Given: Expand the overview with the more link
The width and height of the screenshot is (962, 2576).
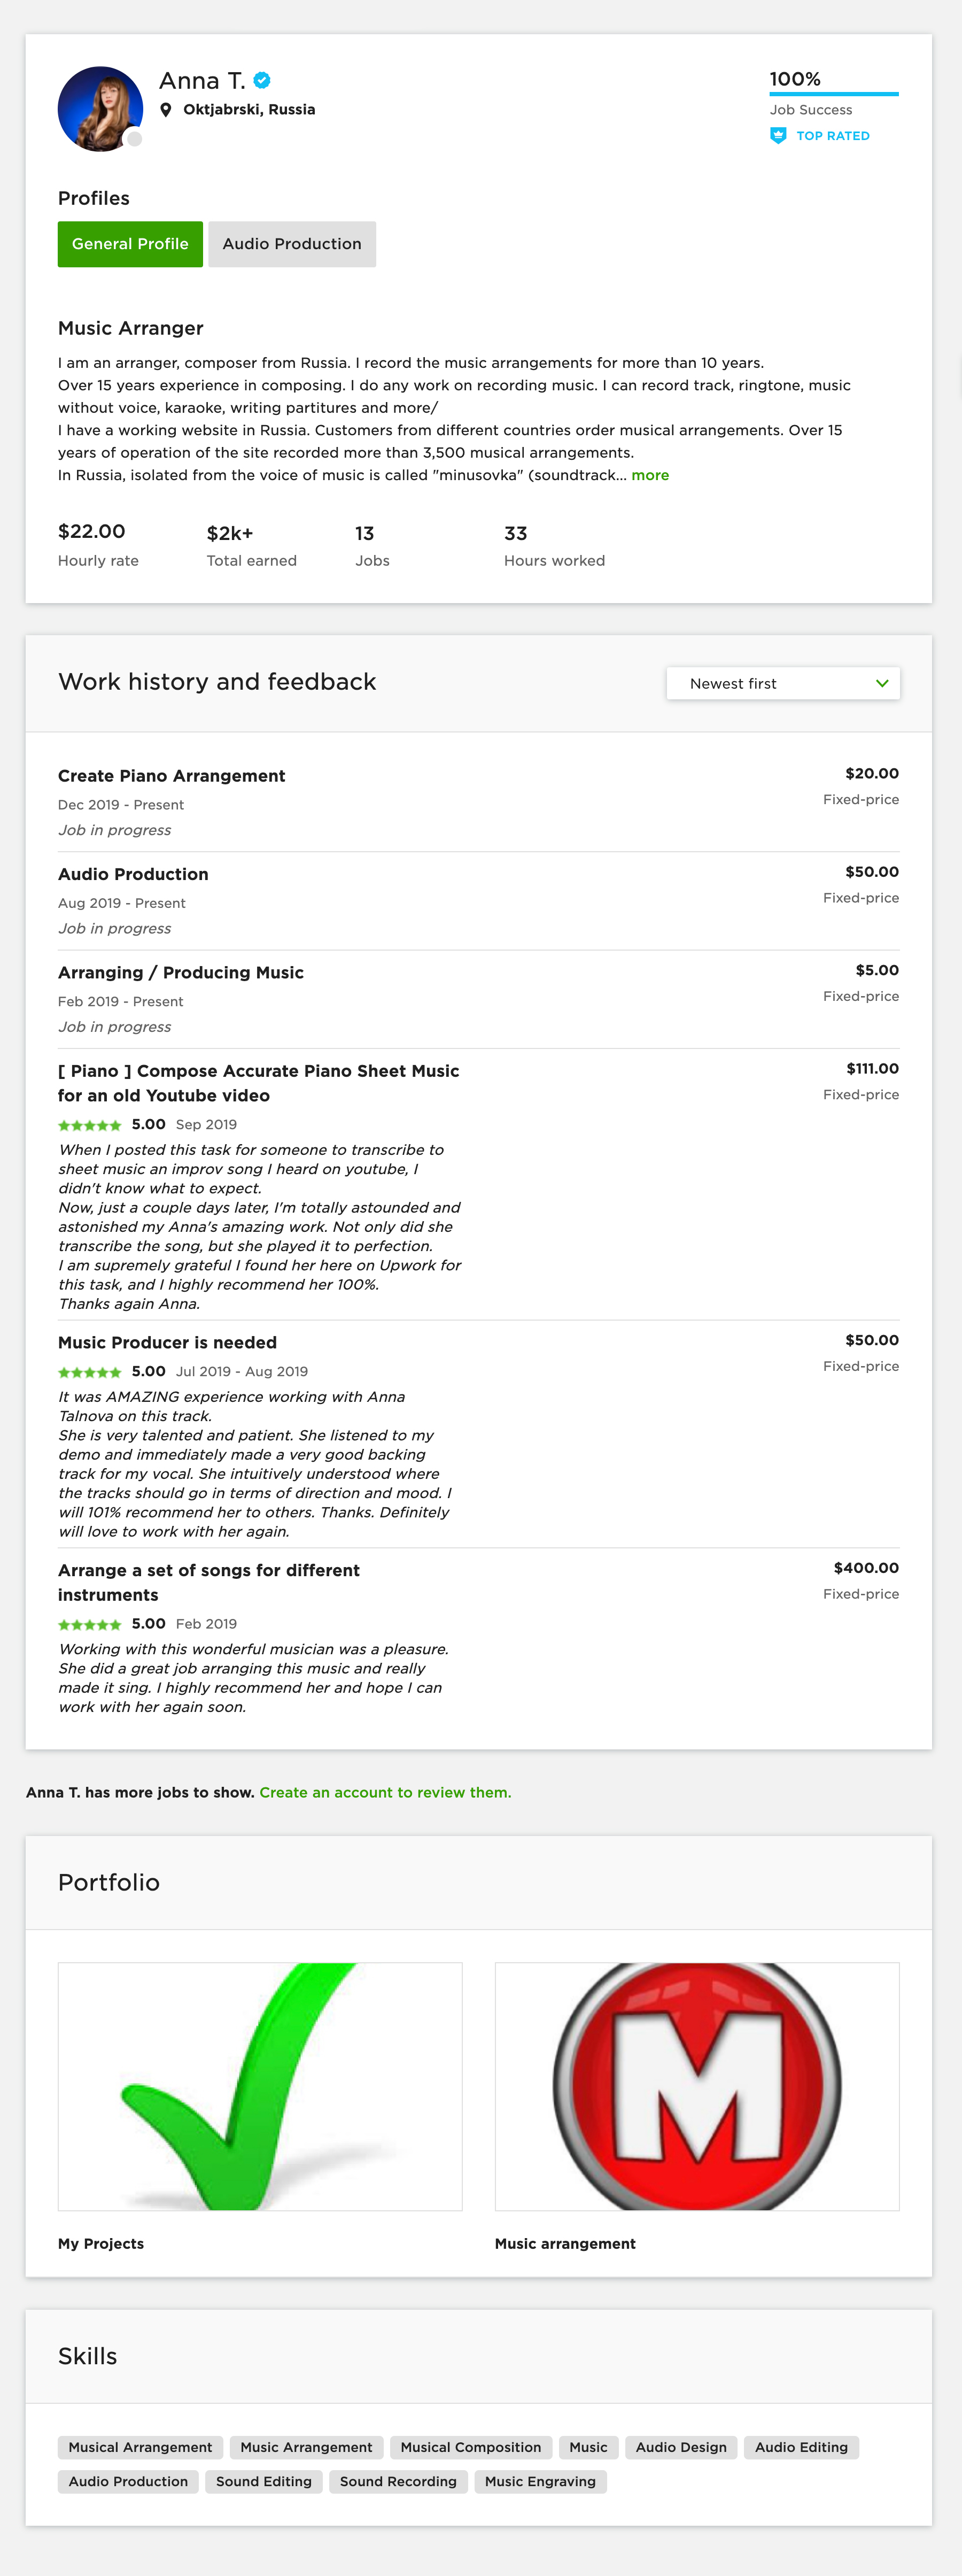Looking at the screenshot, I should 650,475.
